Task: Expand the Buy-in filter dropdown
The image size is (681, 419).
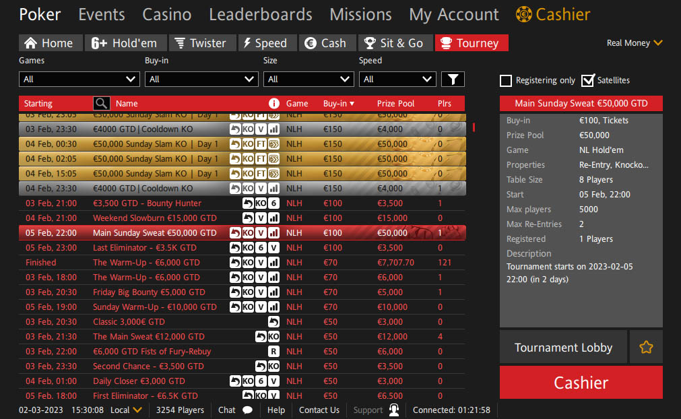Action: click(201, 79)
